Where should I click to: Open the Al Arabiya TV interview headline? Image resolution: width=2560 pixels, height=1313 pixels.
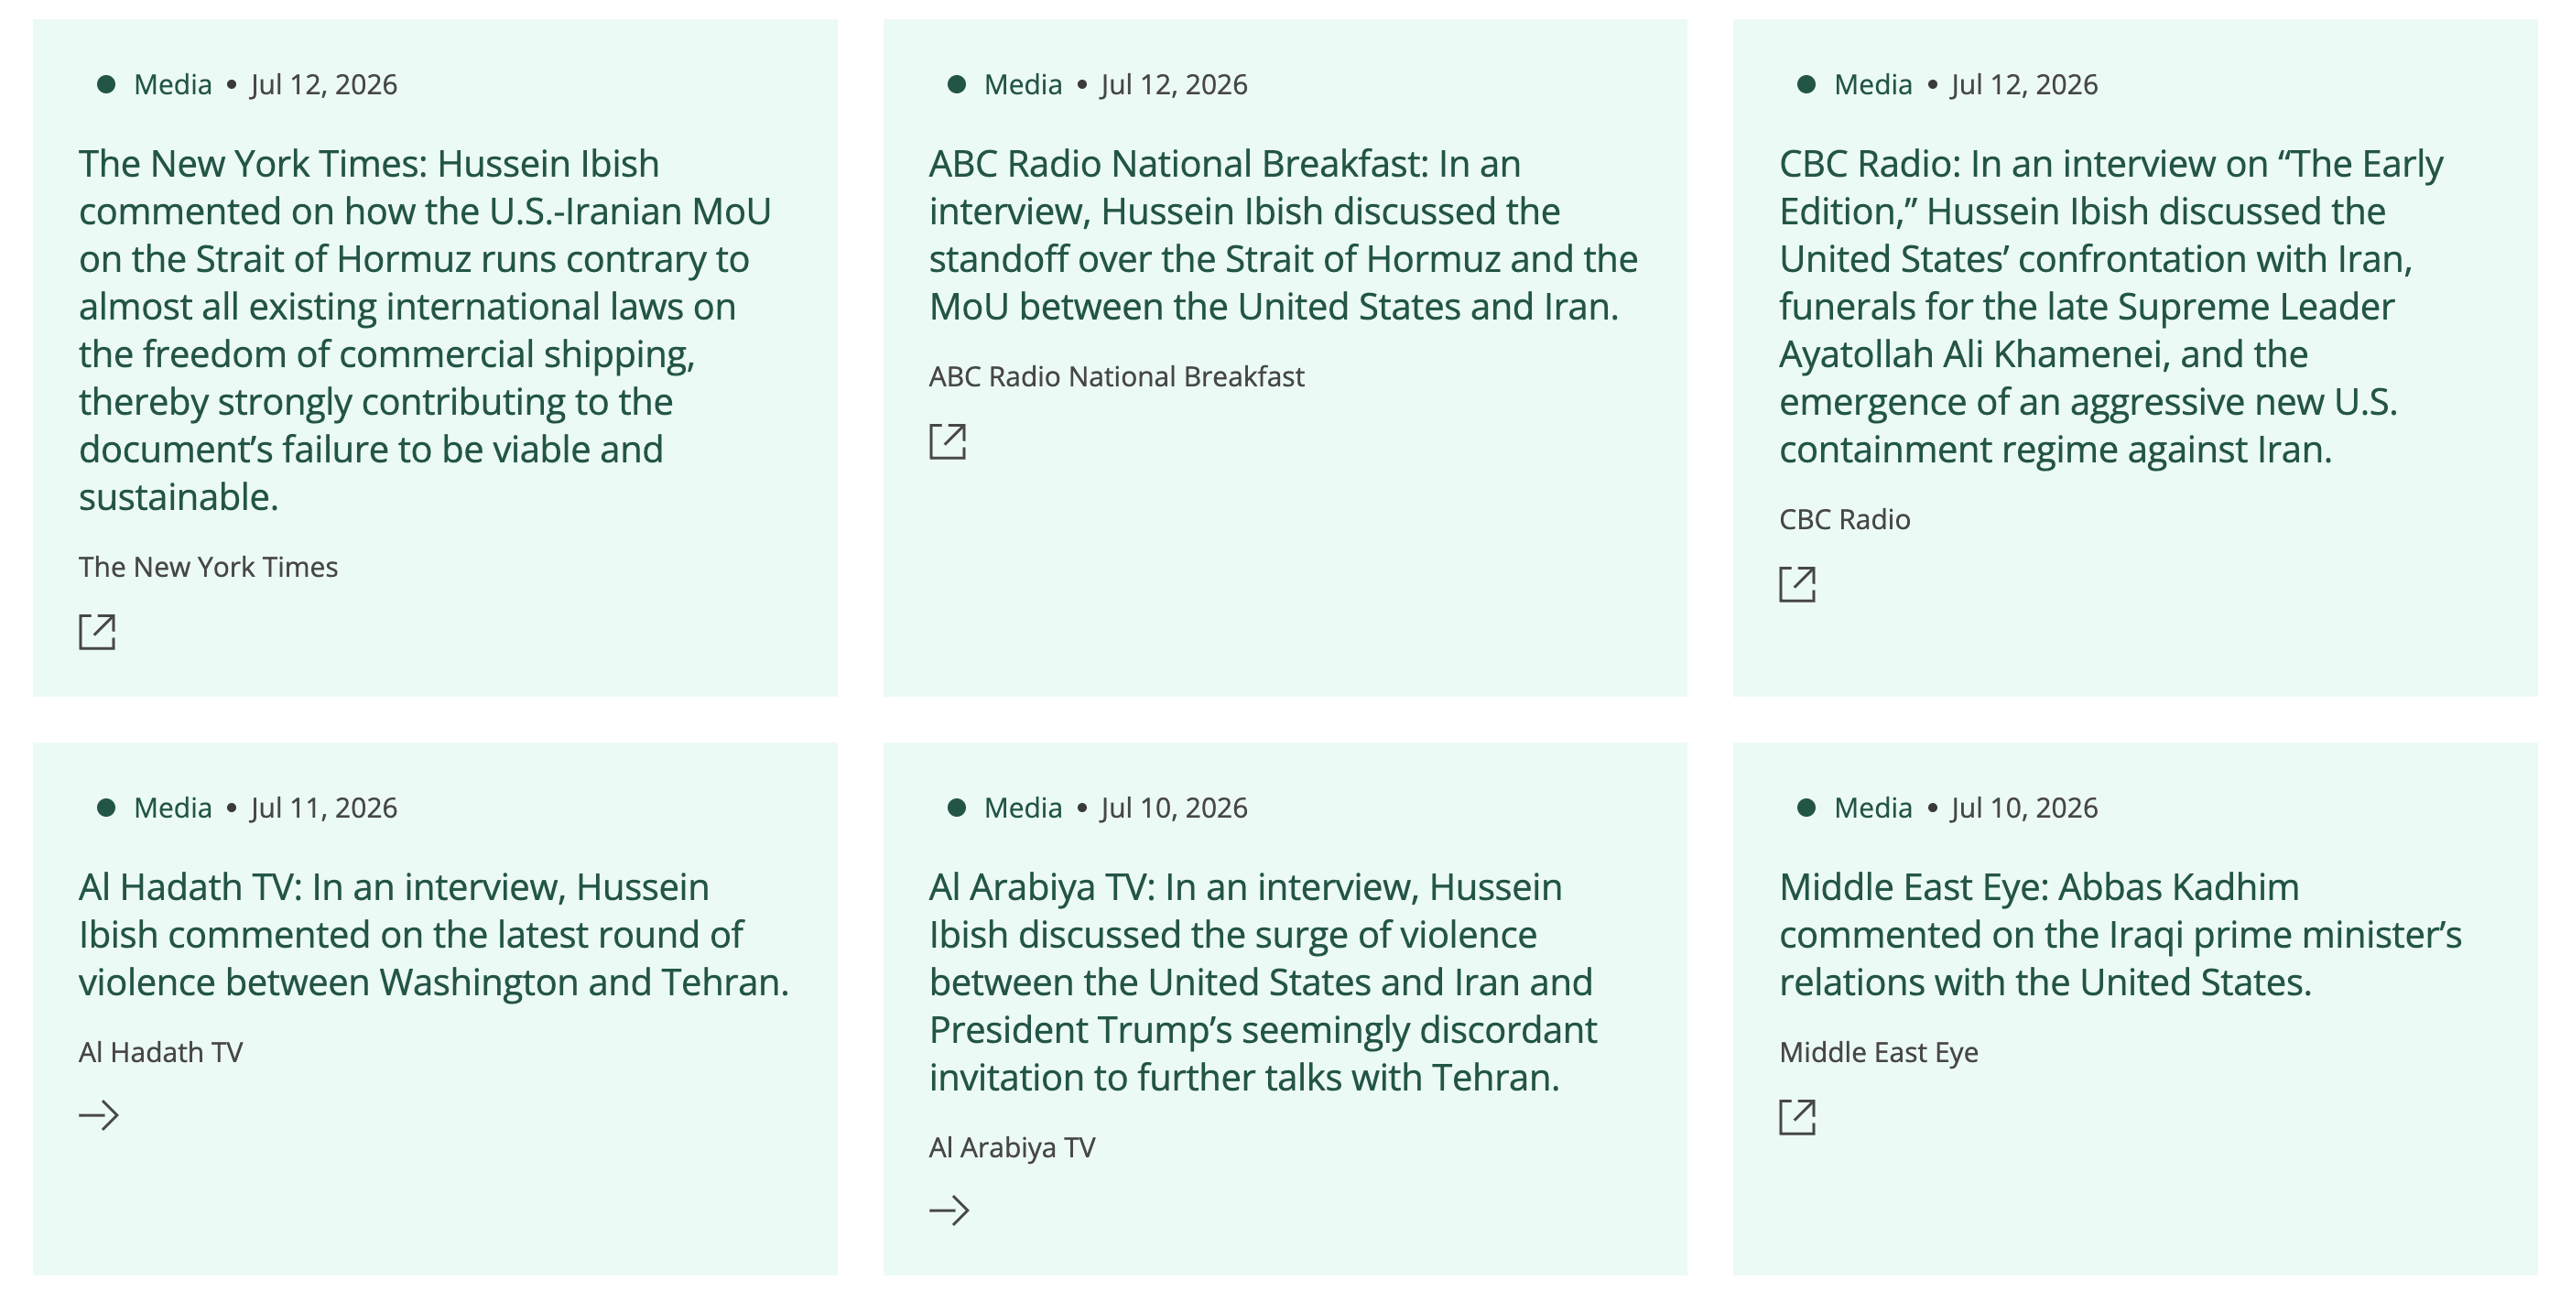pos(1264,982)
